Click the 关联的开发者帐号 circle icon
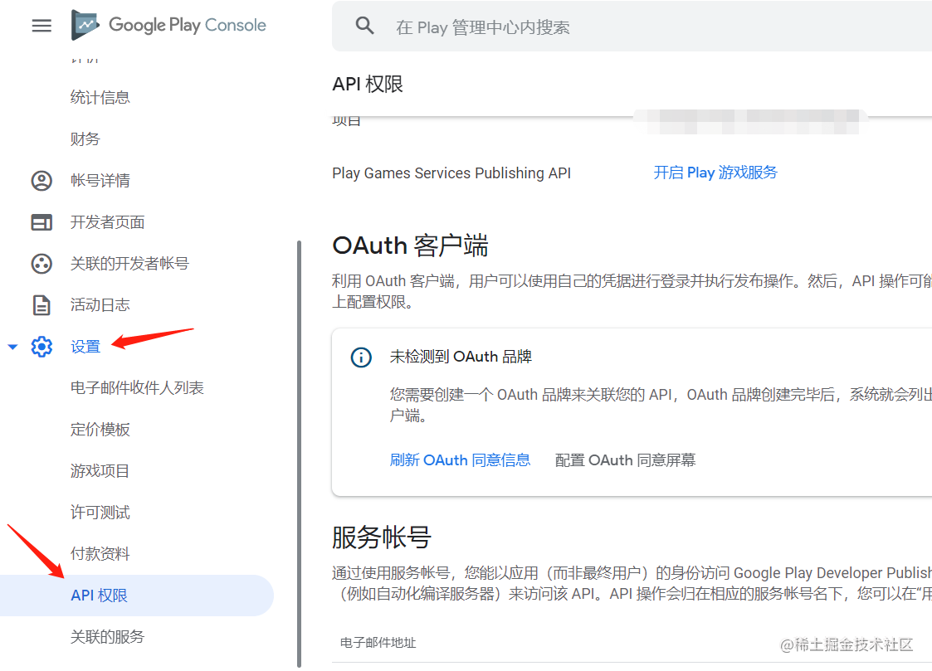The width and height of the screenshot is (932, 671). [41, 264]
